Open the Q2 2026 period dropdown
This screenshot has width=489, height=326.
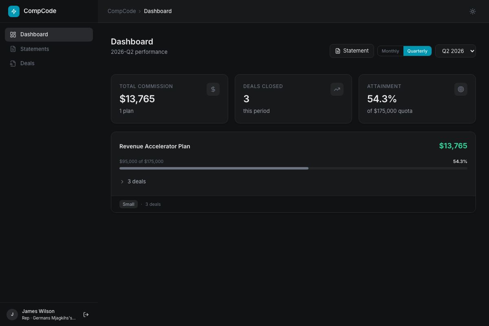pyautogui.click(x=456, y=51)
